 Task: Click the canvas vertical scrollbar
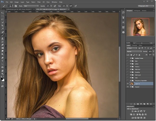(x=120, y=64)
